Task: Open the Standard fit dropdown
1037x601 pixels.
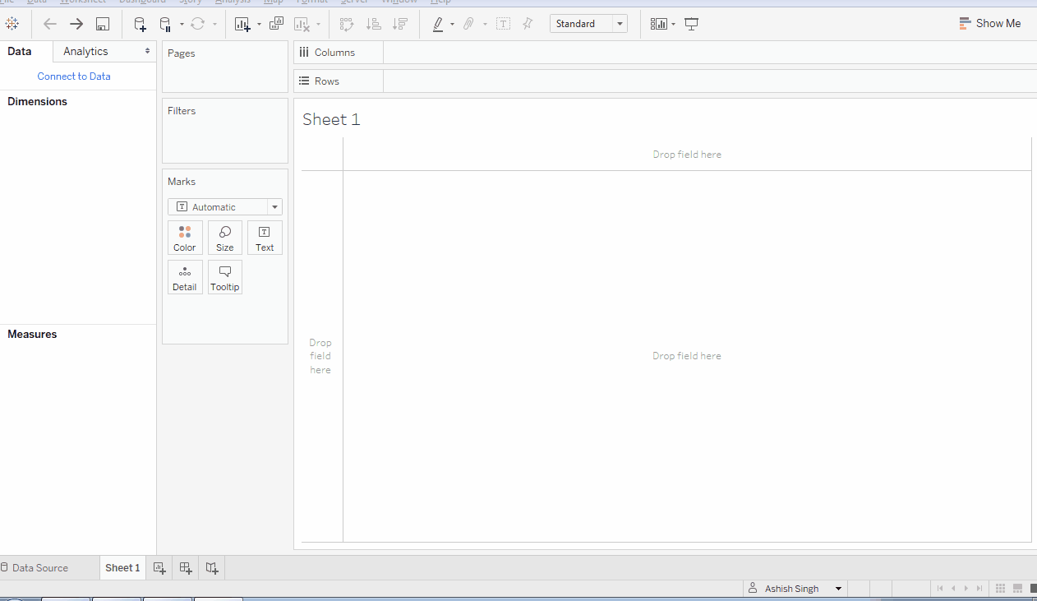Action: [620, 23]
